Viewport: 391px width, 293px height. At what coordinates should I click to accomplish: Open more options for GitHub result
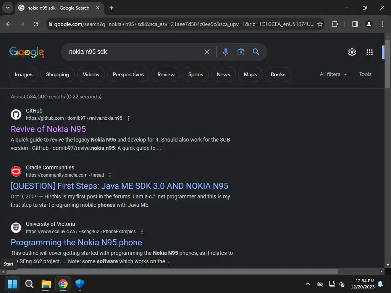tap(129, 118)
